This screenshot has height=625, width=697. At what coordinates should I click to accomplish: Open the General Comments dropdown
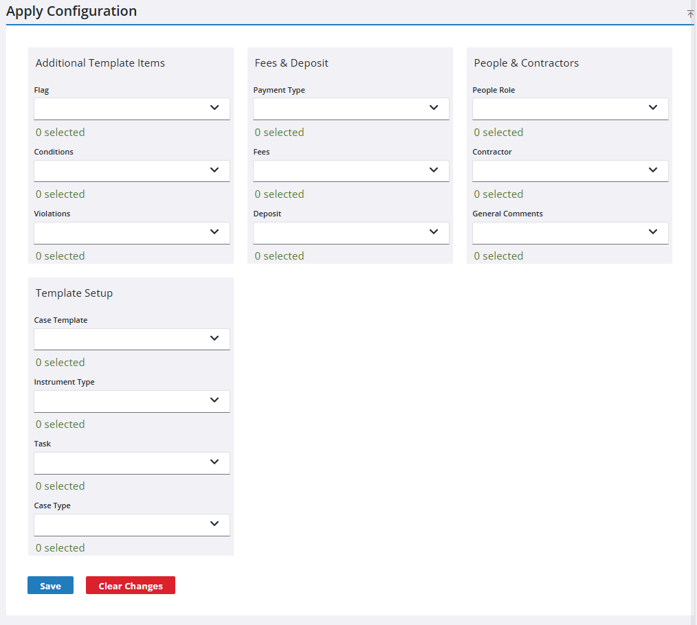(x=570, y=232)
